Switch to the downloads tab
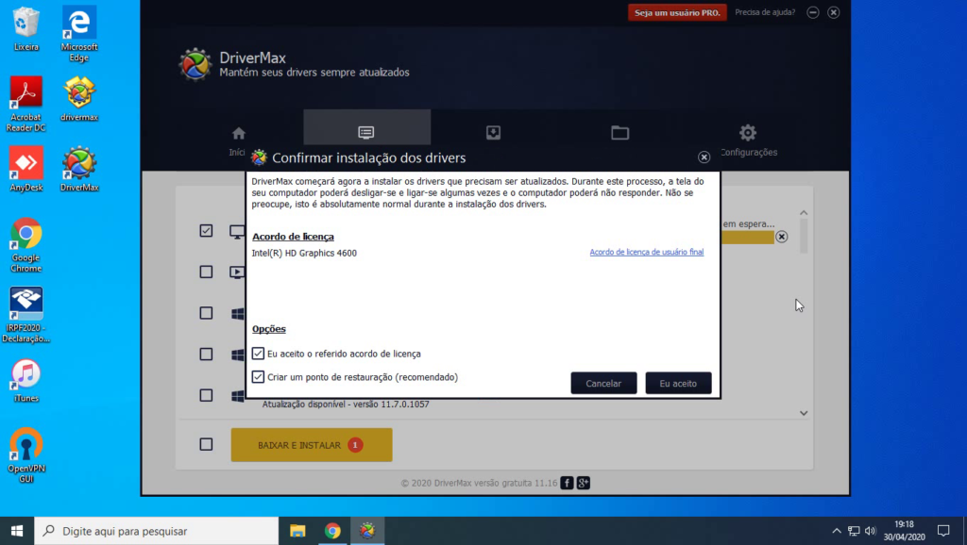967x545 pixels. click(493, 133)
